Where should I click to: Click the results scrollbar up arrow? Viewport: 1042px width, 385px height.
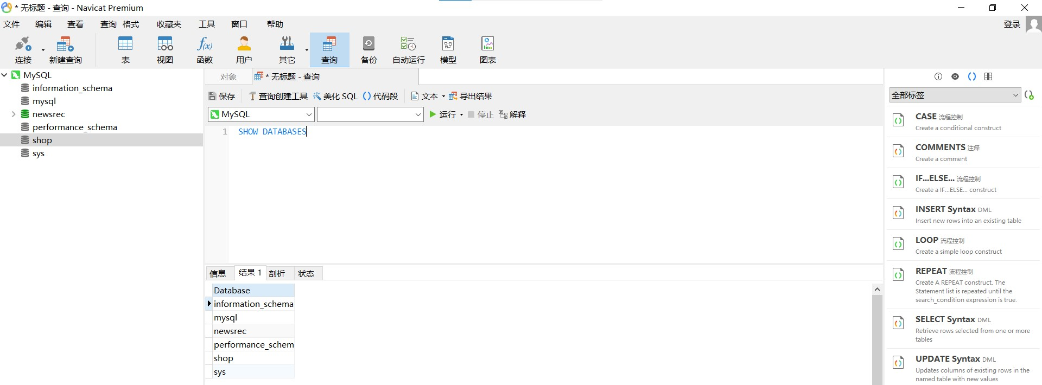[877, 290]
